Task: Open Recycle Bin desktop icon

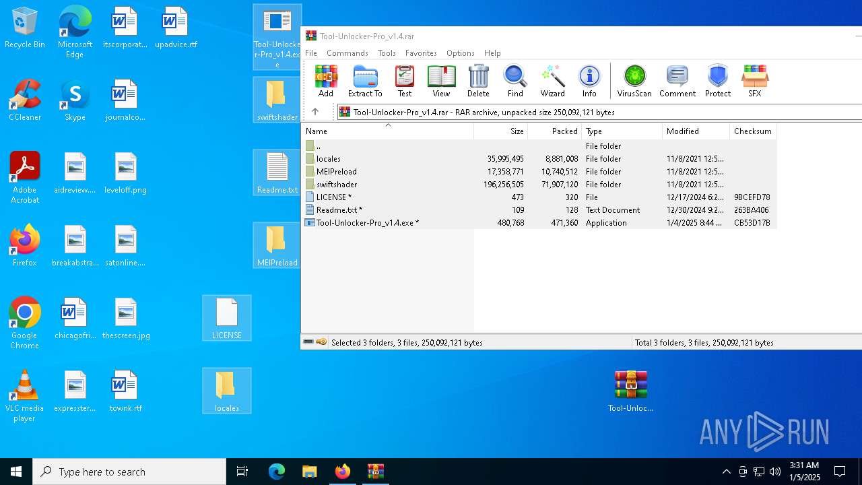Action: (25, 28)
